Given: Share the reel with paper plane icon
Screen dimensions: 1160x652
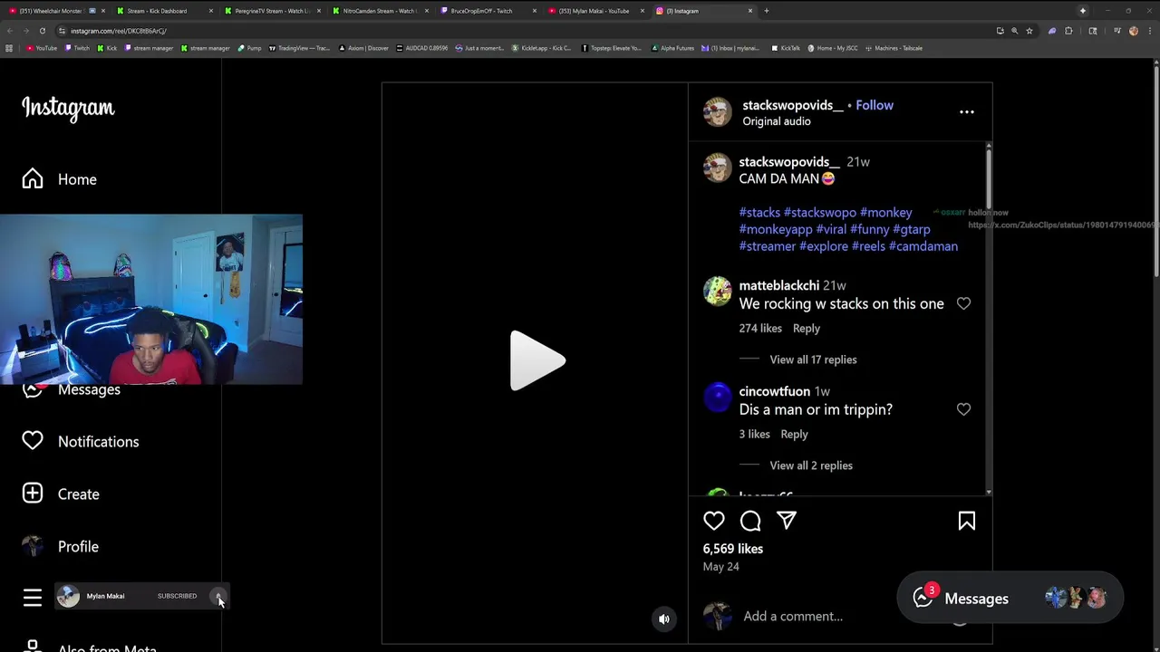Looking at the screenshot, I should pyautogui.click(x=787, y=521).
